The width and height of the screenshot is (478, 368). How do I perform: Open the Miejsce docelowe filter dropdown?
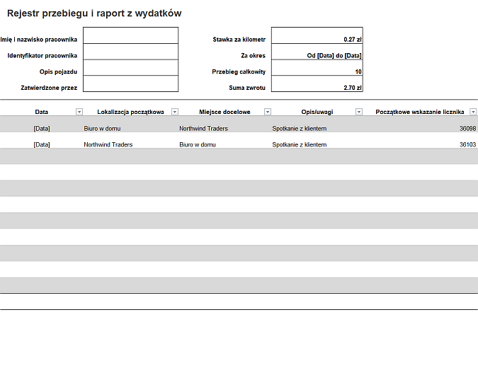(x=268, y=112)
